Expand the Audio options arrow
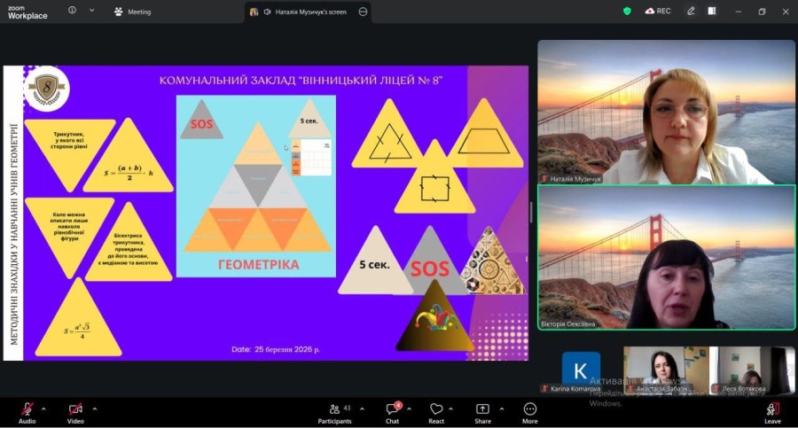 tap(43, 409)
